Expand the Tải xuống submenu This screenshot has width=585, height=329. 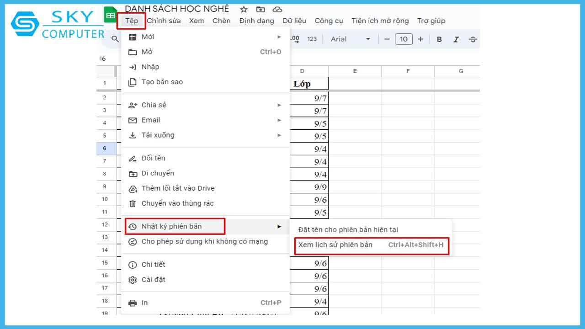[206, 135]
